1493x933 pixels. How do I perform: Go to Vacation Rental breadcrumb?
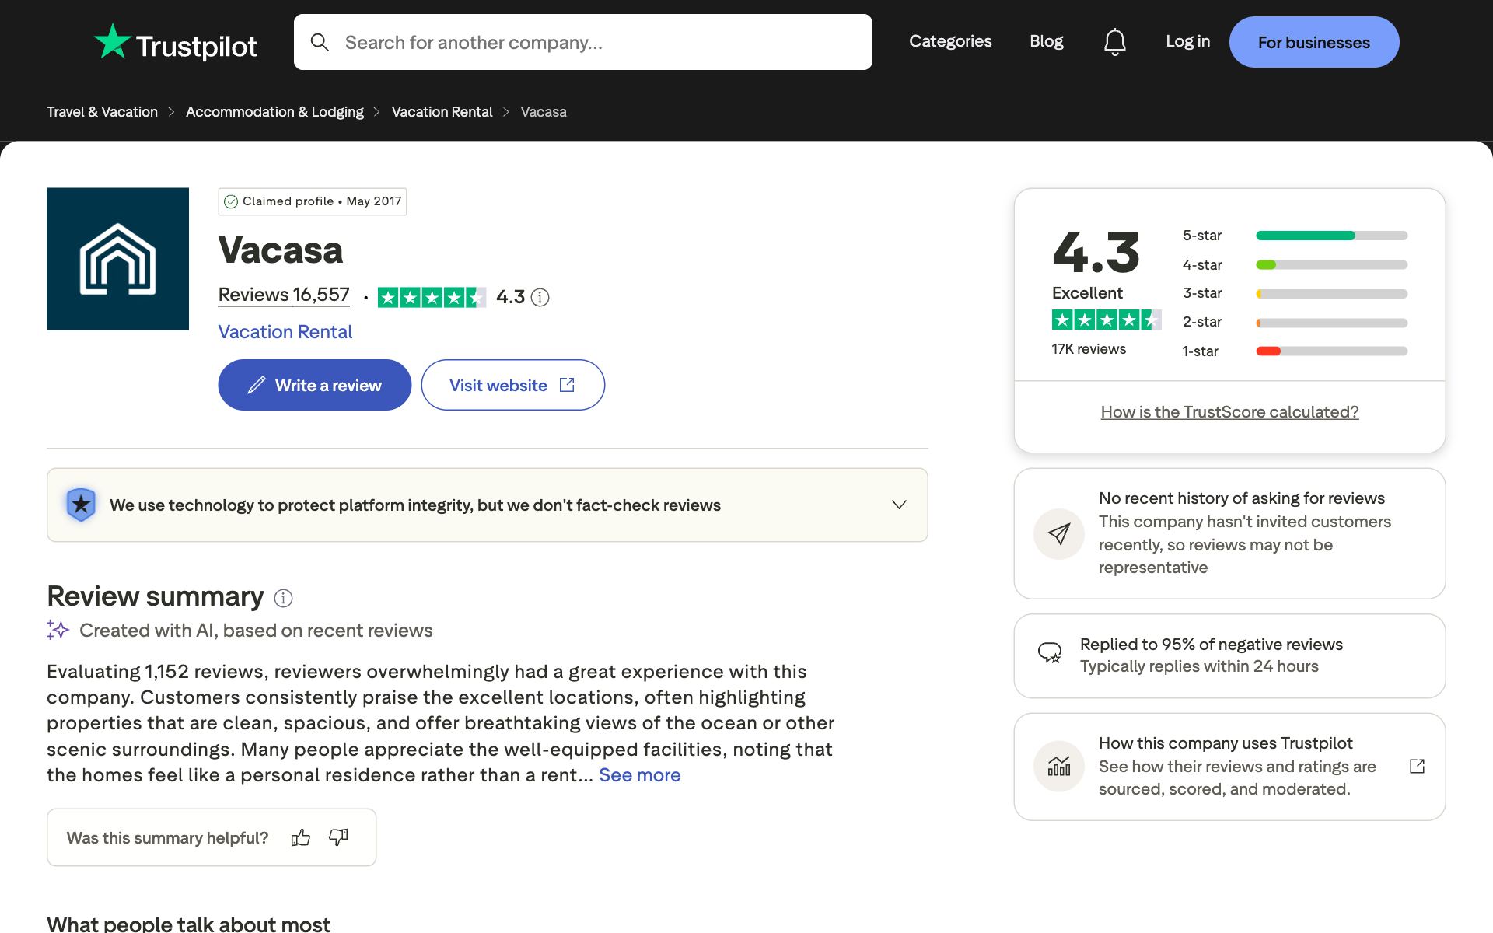click(x=442, y=112)
